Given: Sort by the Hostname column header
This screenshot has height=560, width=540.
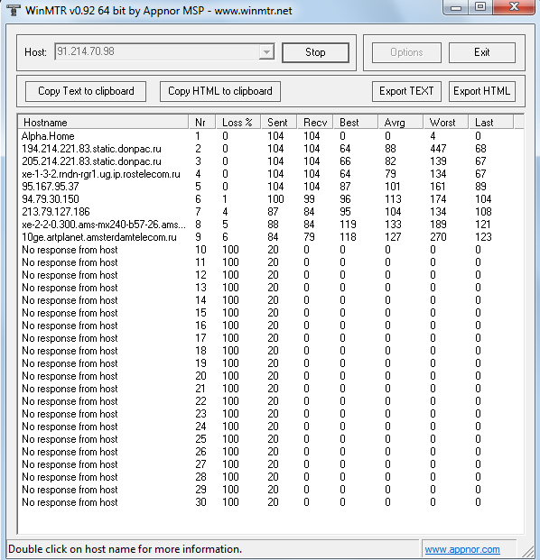Looking at the screenshot, I should (103, 123).
